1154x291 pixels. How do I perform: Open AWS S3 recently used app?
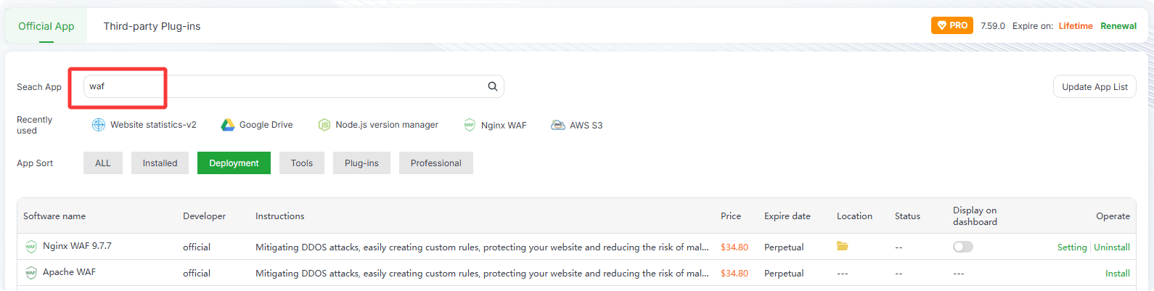[x=577, y=125]
